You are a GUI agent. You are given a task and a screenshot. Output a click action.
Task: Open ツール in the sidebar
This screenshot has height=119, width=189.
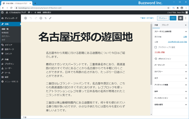pos(10,73)
